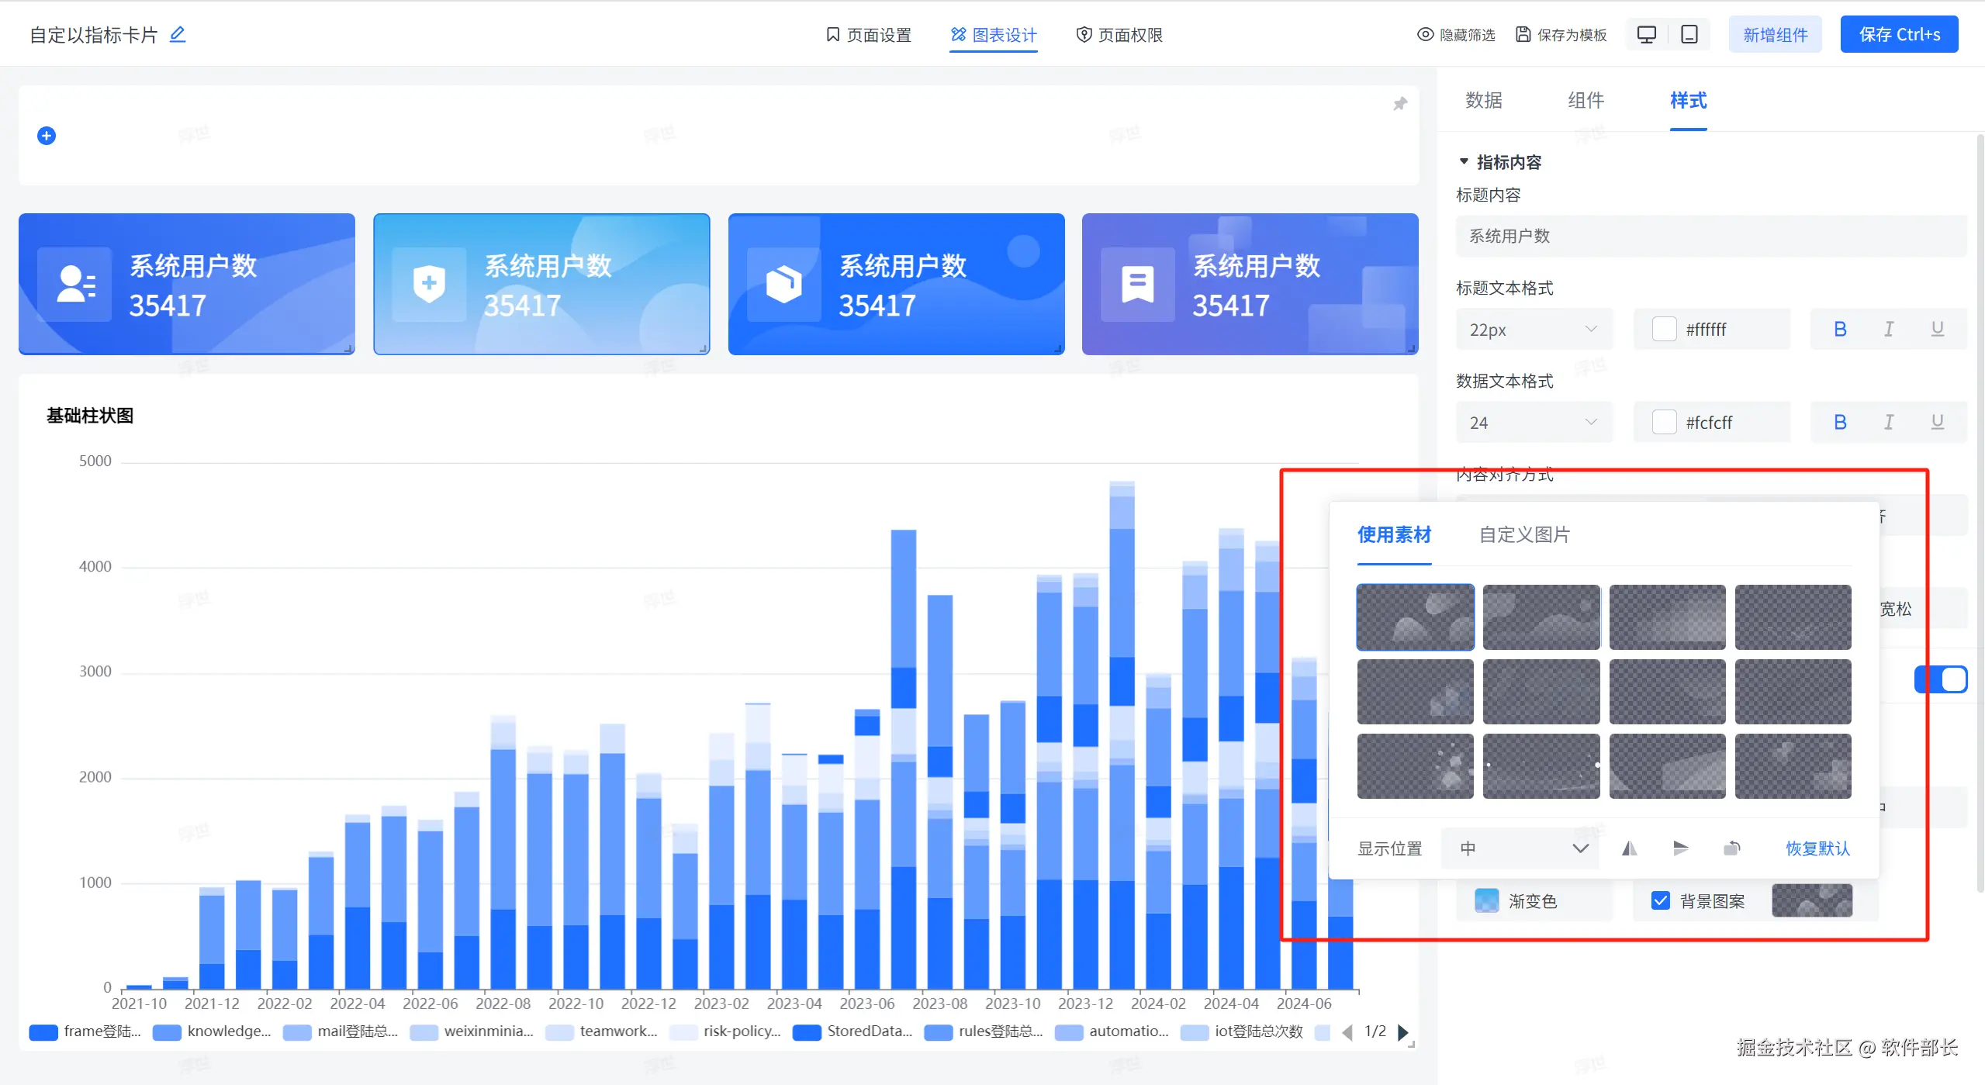Flip the background pattern vertically
The height and width of the screenshot is (1085, 1985).
(1680, 848)
